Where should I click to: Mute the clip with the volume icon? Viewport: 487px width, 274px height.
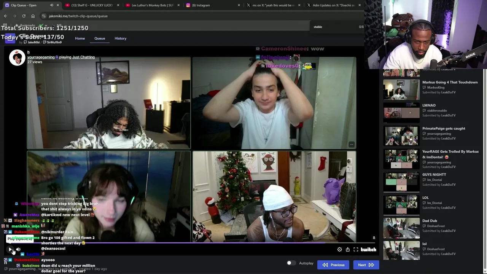(x=18, y=249)
